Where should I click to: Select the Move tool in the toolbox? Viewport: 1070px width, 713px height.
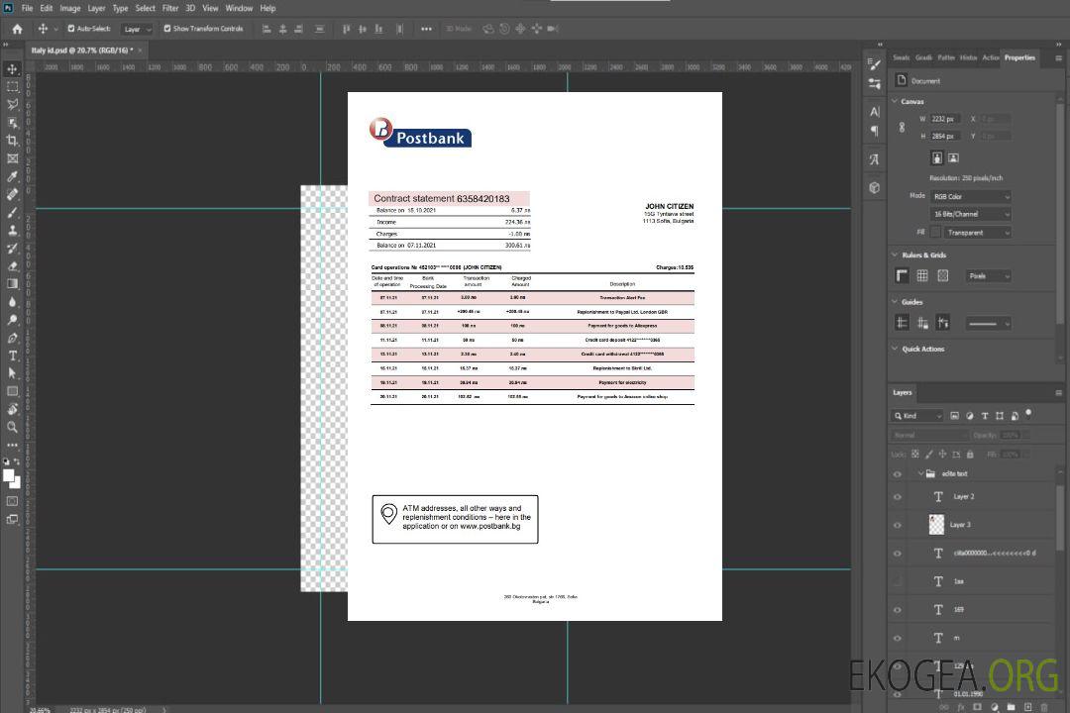tap(12, 69)
